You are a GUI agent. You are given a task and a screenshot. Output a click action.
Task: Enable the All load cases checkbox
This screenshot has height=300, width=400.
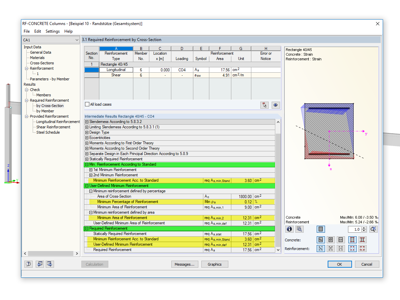[87, 104]
